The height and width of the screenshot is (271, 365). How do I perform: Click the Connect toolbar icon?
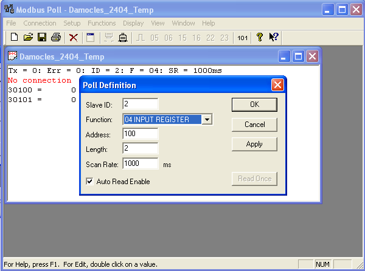click(x=109, y=38)
